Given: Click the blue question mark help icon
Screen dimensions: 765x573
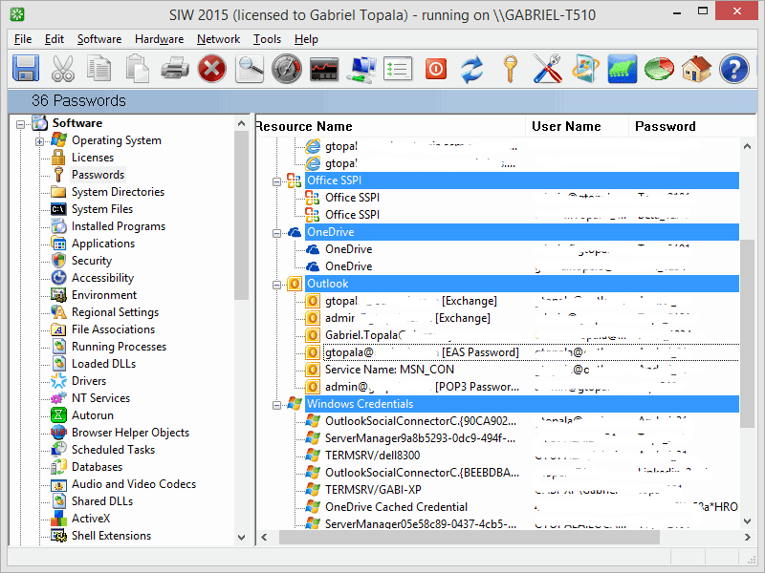Looking at the screenshot, I should pyautogui.click(x=733, y=68).
